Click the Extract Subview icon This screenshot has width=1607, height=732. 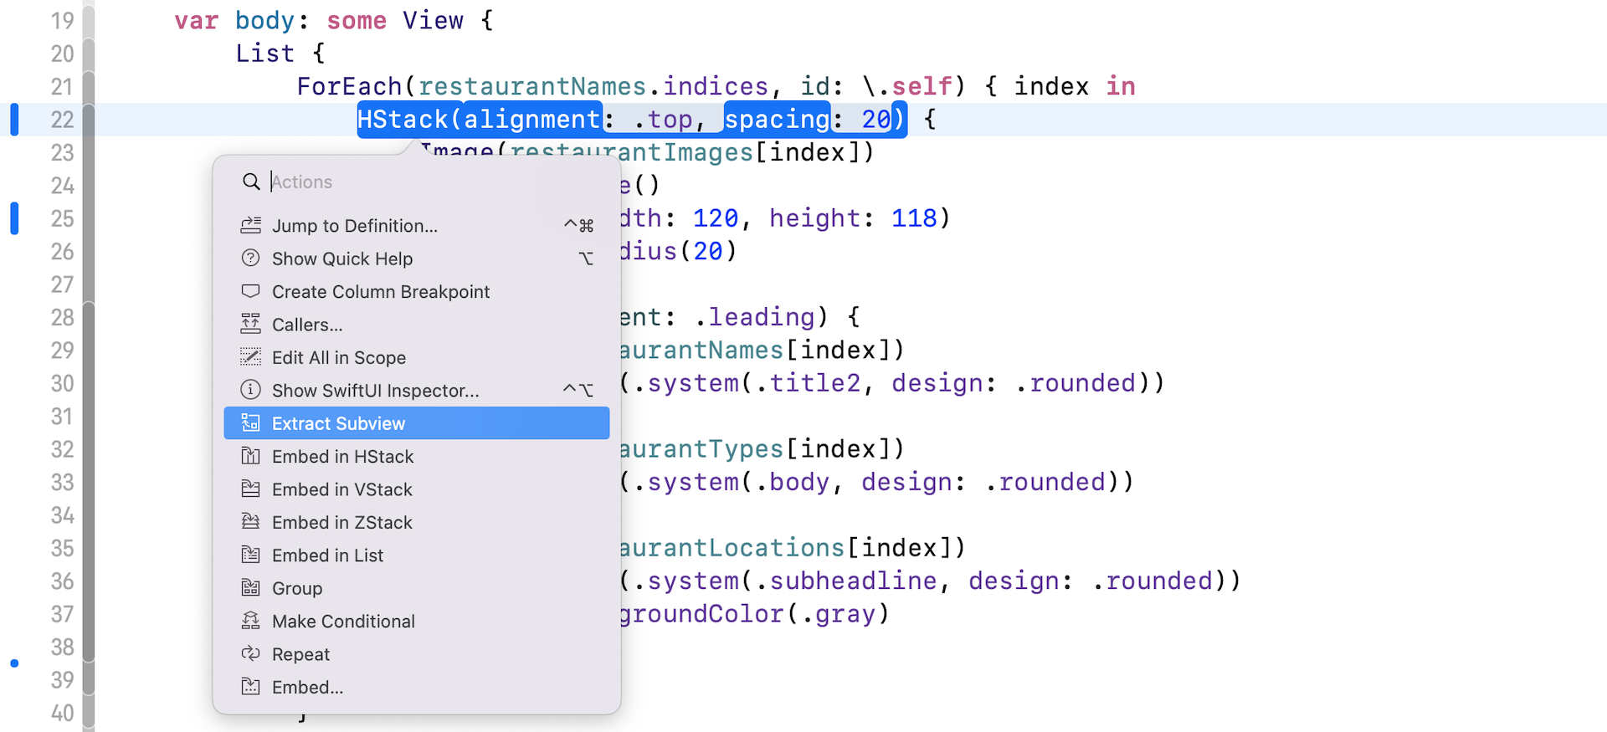coord(250,423)
